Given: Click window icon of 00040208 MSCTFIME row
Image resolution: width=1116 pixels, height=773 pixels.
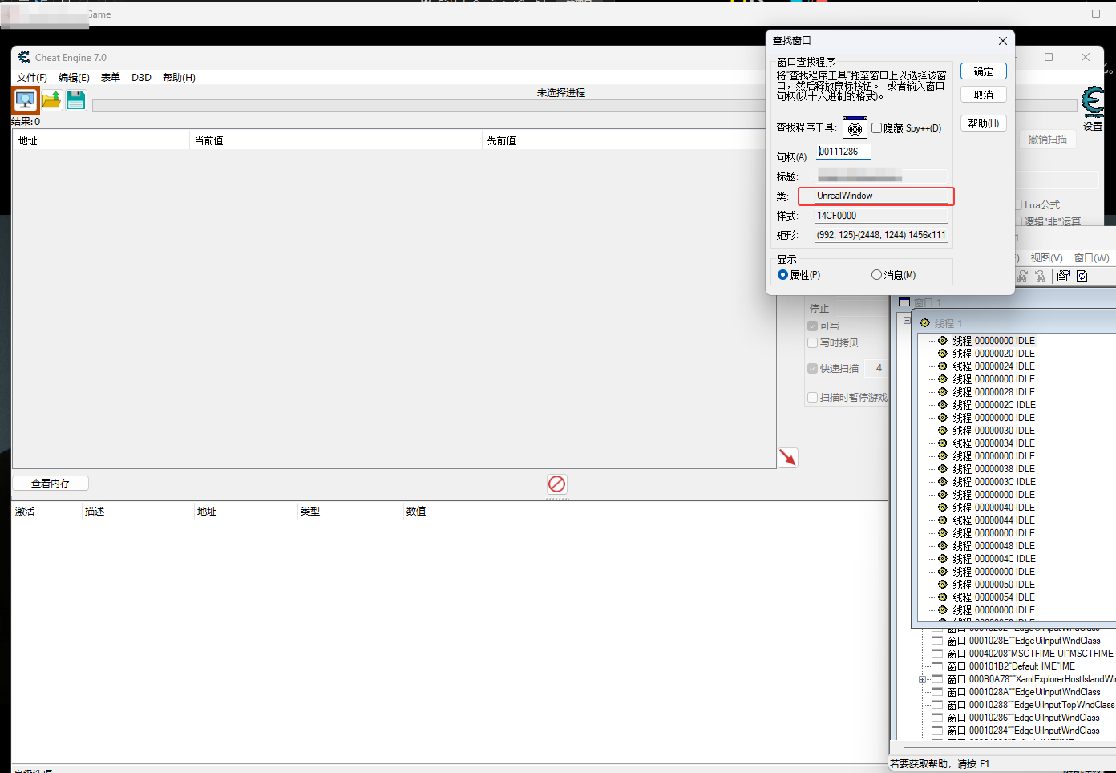Looking at the screenshot, I should pyautogui.click(x=937, y=654).
